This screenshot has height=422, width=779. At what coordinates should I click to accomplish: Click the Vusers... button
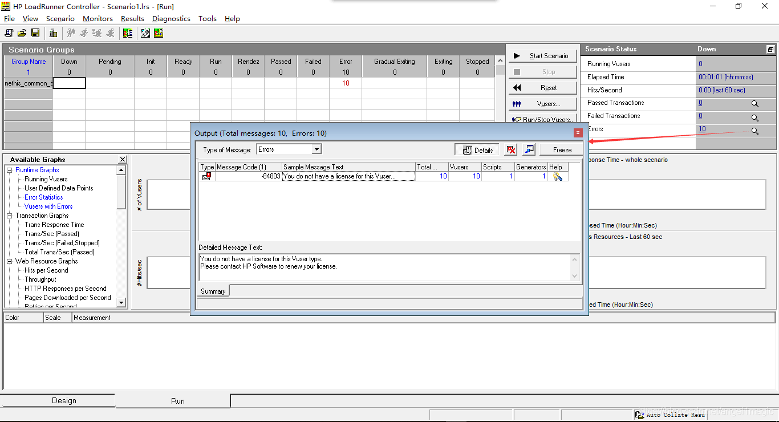point(542,104)
